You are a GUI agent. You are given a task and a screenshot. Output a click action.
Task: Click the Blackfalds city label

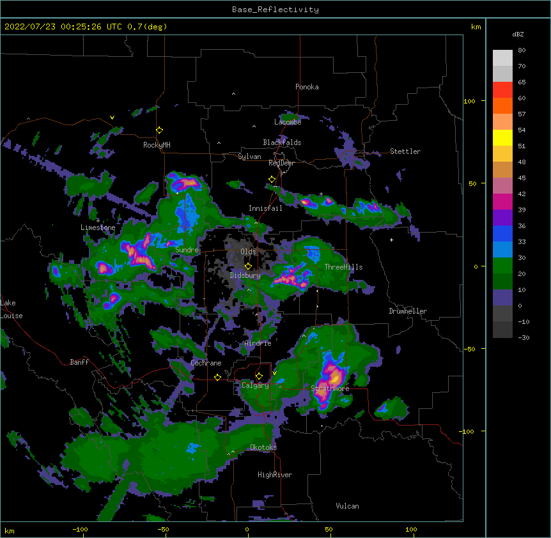(x=282, y=142)
